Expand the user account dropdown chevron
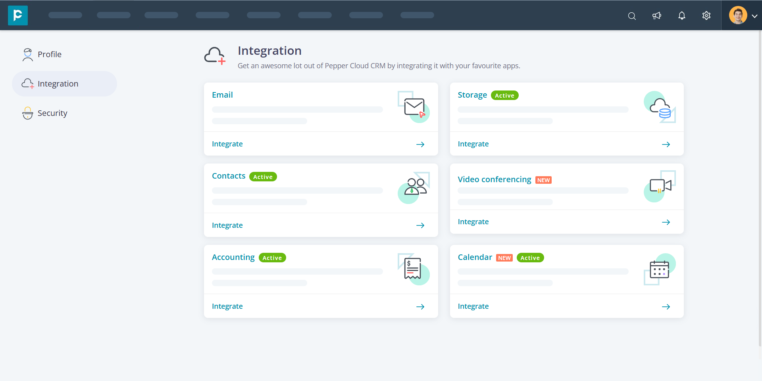This screenshot has width=762, height=381. pyautogui.click(x=754, y=16)
